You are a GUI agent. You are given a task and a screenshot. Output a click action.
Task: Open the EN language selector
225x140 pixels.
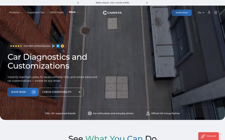coord(201,13)
